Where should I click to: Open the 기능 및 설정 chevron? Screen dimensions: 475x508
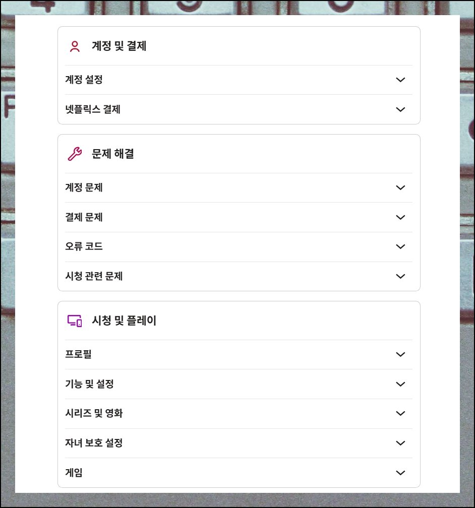400,384
